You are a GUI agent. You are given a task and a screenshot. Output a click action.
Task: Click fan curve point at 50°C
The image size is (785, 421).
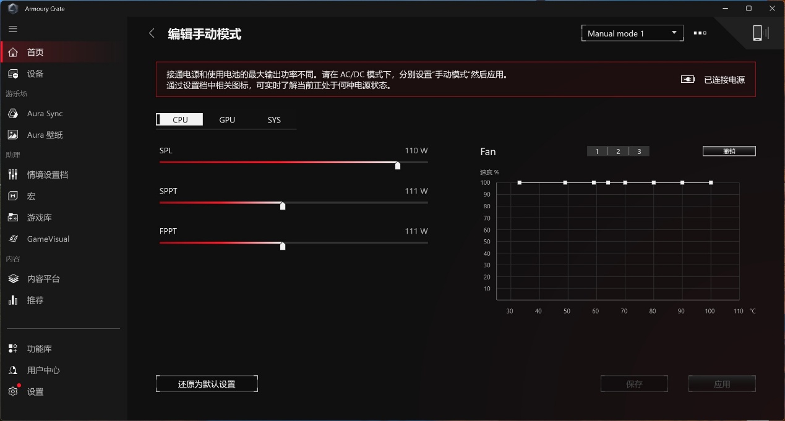pos(565,182)
